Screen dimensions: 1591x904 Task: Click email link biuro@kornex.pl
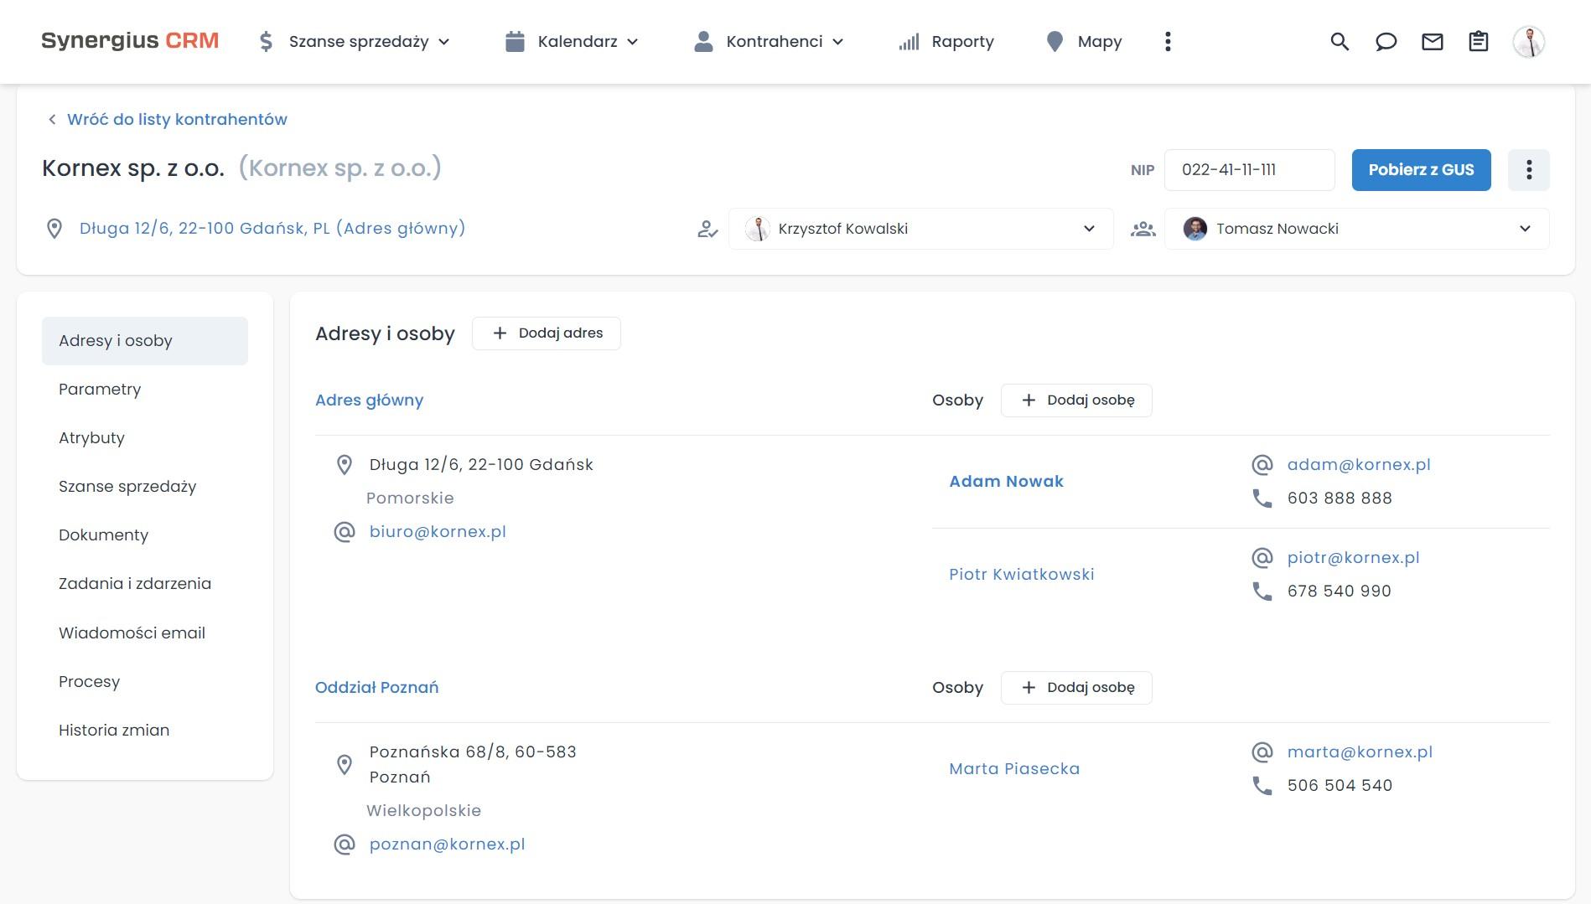(438, 532)
